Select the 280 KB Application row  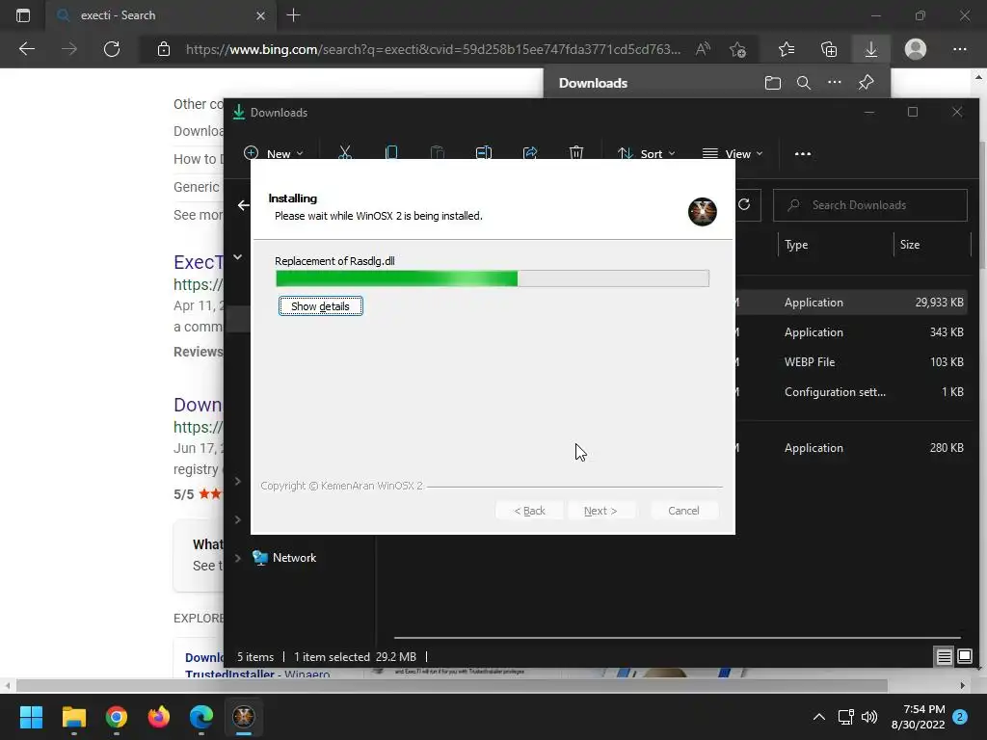[x=853, y=448]
